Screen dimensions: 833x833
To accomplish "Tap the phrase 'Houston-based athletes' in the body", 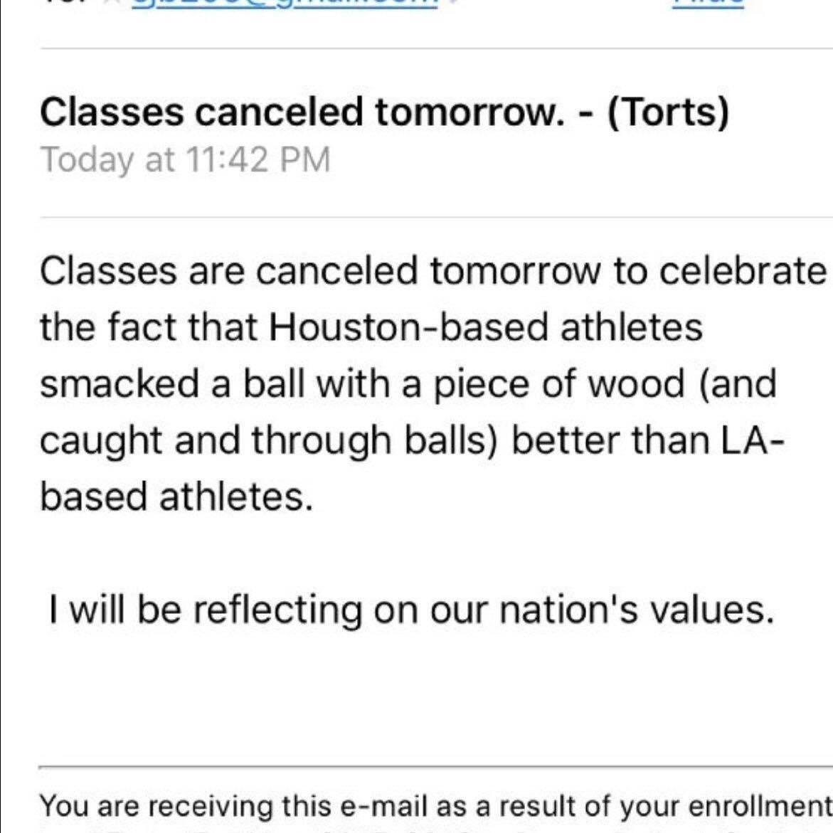I will pyautogui.click(x=486, y=327).
